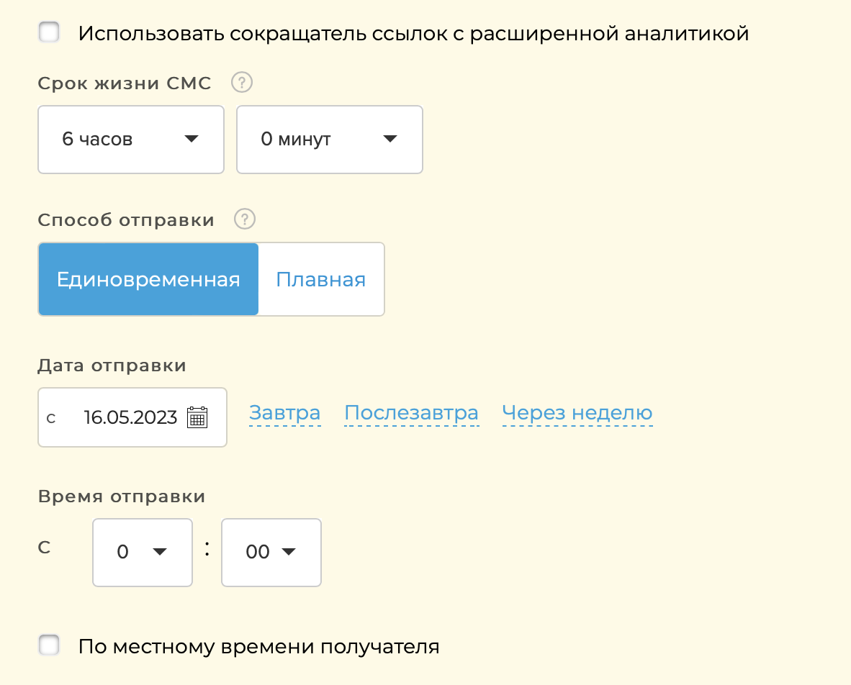Image resolution: width=851 pixels, height=685 pixels.
Task: Select Единовременная sending mode
Action: click(148, 279)
